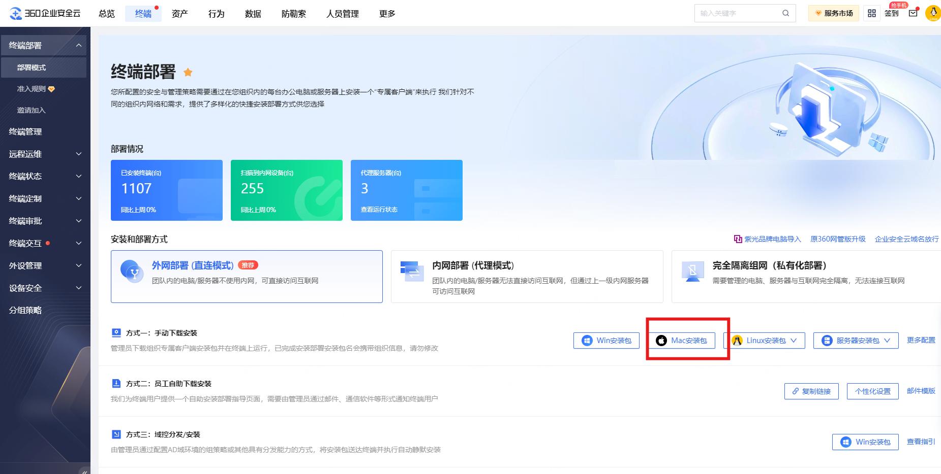The height and width of the screenshot is (474, 941).
Task: Open the 服务器安装包 dropdown
Action: pyautogui.click(x=856, y=341)
